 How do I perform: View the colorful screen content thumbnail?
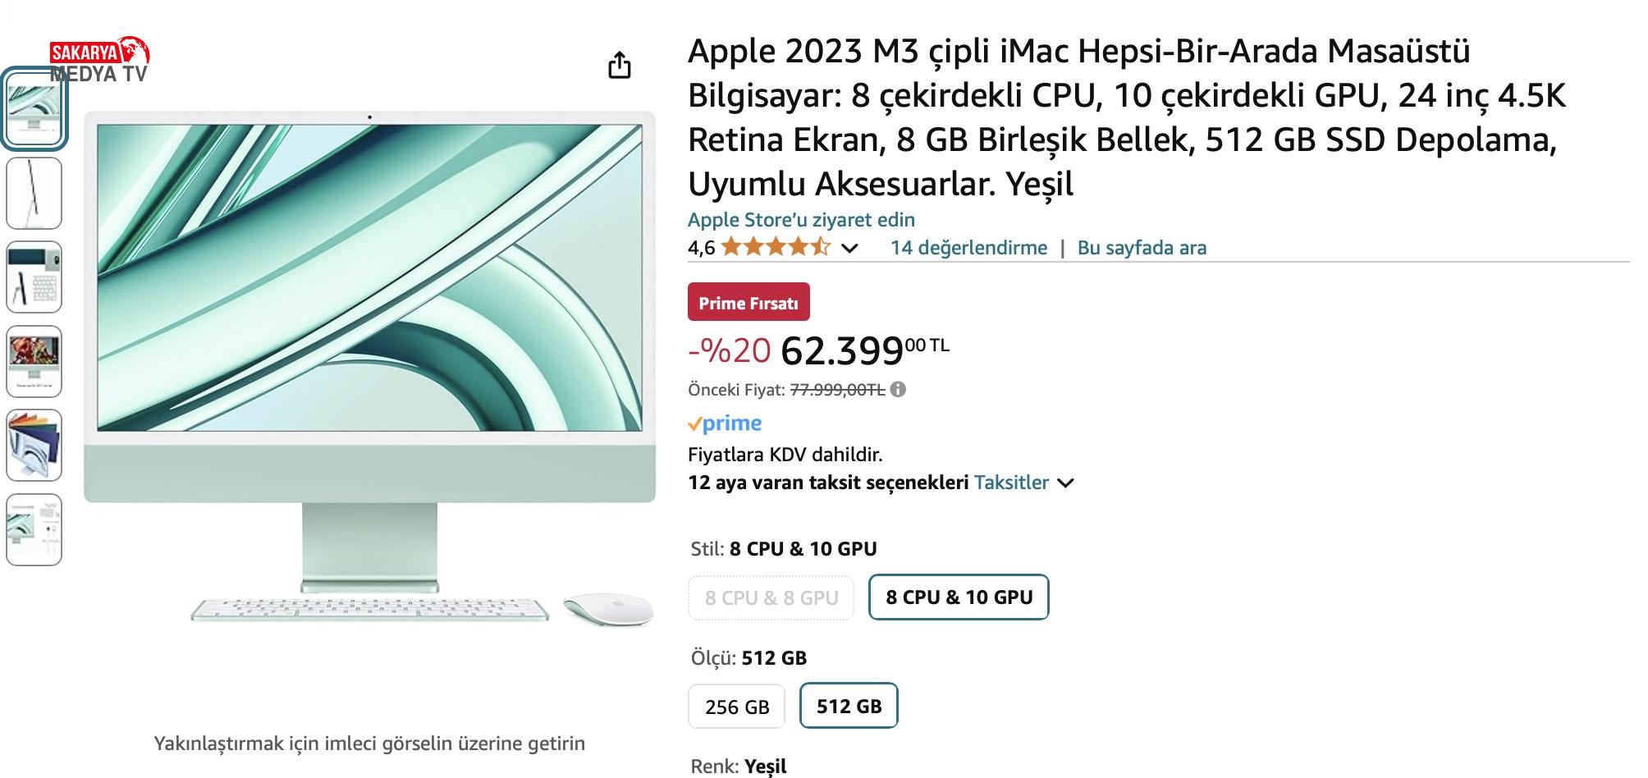click(x=34, y=361)
